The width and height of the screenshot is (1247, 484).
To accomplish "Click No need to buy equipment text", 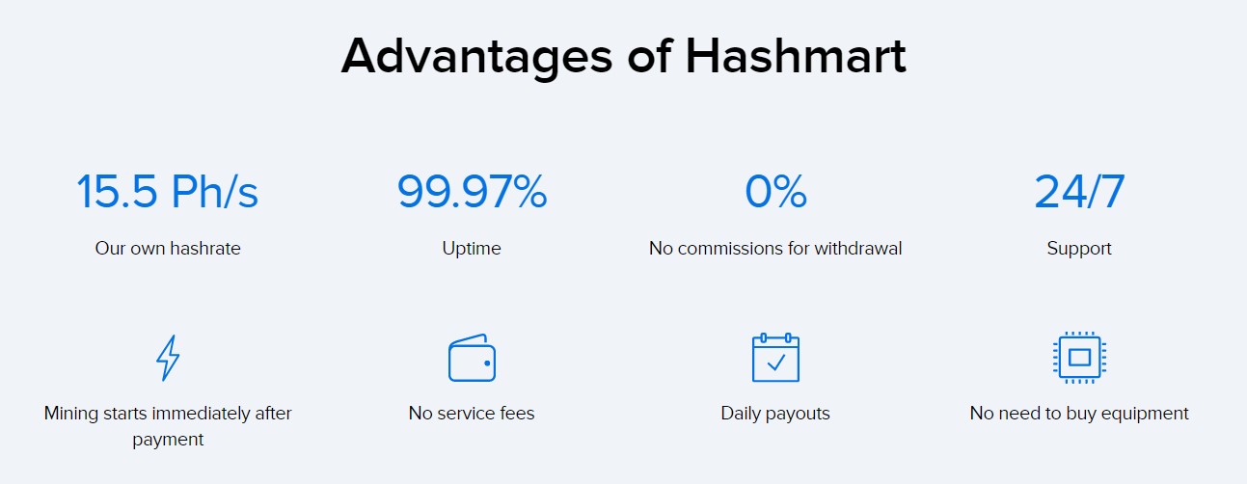I will click(x=1079, y=414).
